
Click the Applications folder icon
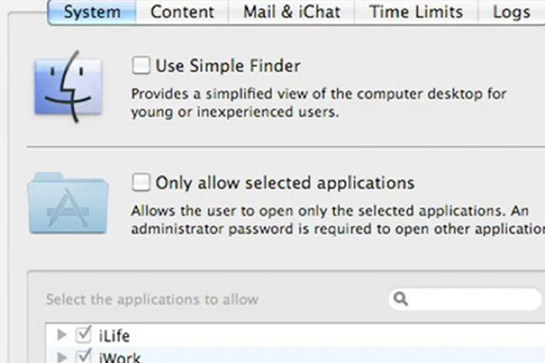68,203
